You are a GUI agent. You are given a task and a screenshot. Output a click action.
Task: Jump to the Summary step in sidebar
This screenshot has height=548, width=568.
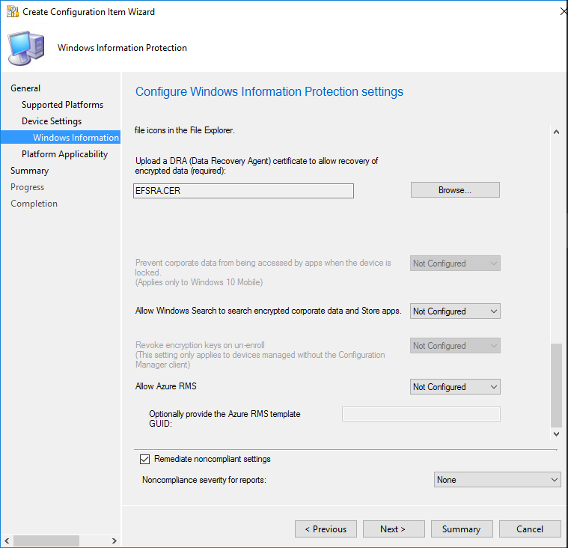click(x=29, y=171)
